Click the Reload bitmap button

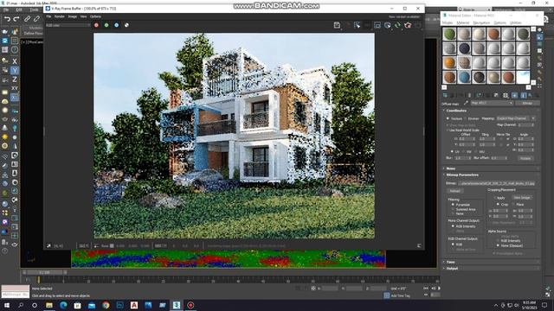click(x=454, y=191)
